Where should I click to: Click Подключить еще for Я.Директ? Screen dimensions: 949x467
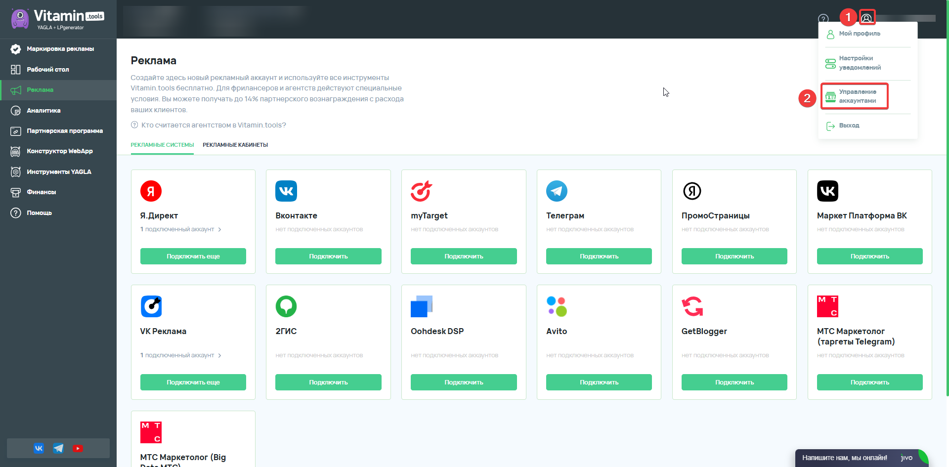[x=193, y=256]
